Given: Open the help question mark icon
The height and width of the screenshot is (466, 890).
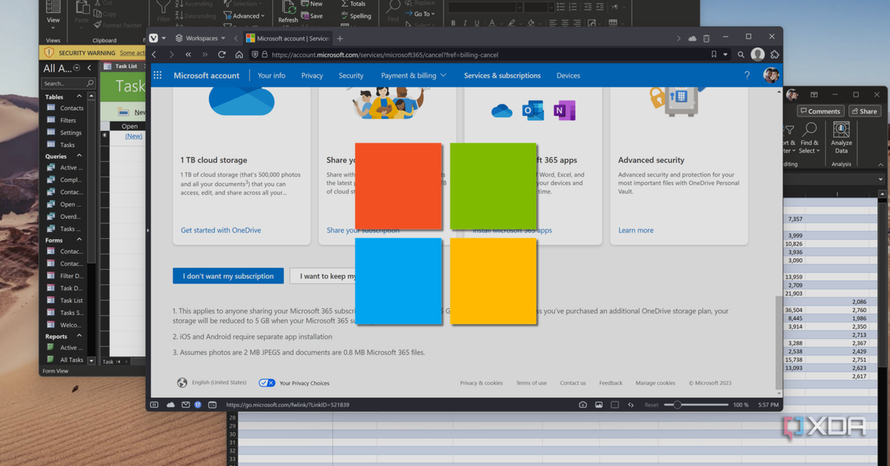Looking at the screenshot, I should click(747, 76).
